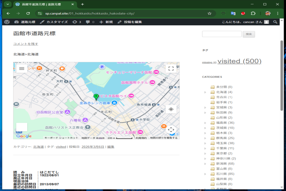Open the browser extensions puzzle icon

coord(253,13)
